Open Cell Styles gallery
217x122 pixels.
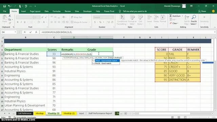[140, 20]
